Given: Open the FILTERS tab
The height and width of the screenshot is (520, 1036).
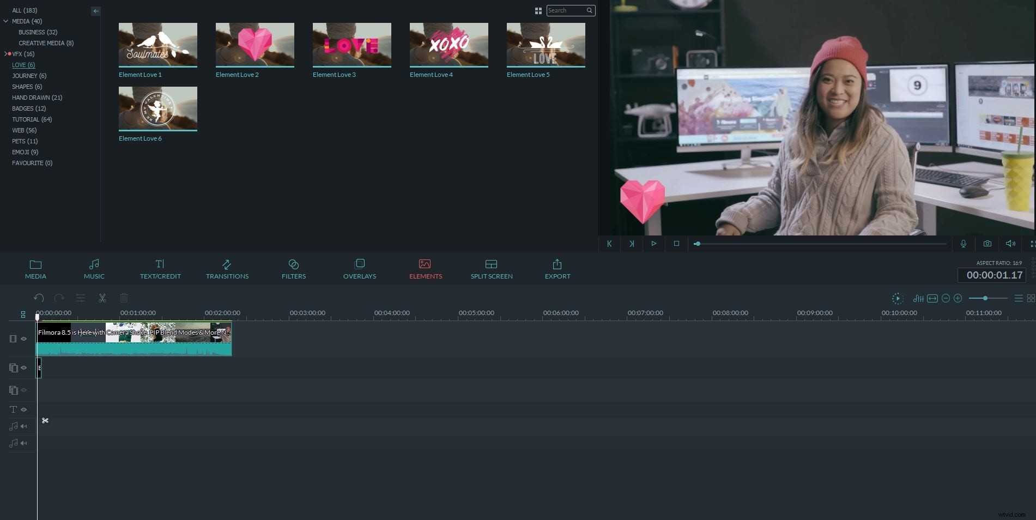Looking at the screenshot, I should (x=293, y=269).
